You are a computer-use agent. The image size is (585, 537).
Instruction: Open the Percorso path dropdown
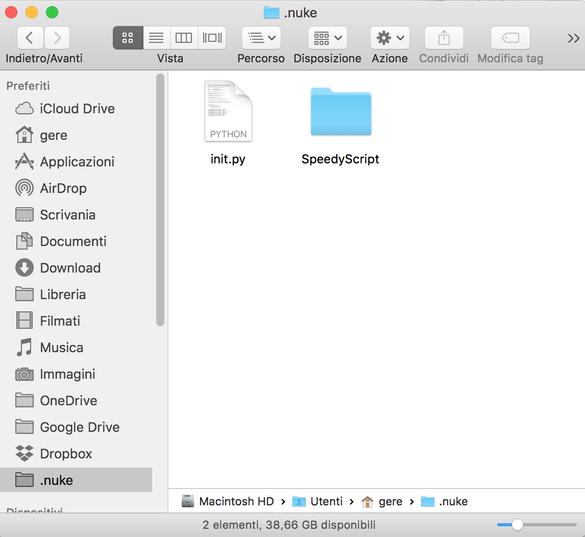coord(261,38)
